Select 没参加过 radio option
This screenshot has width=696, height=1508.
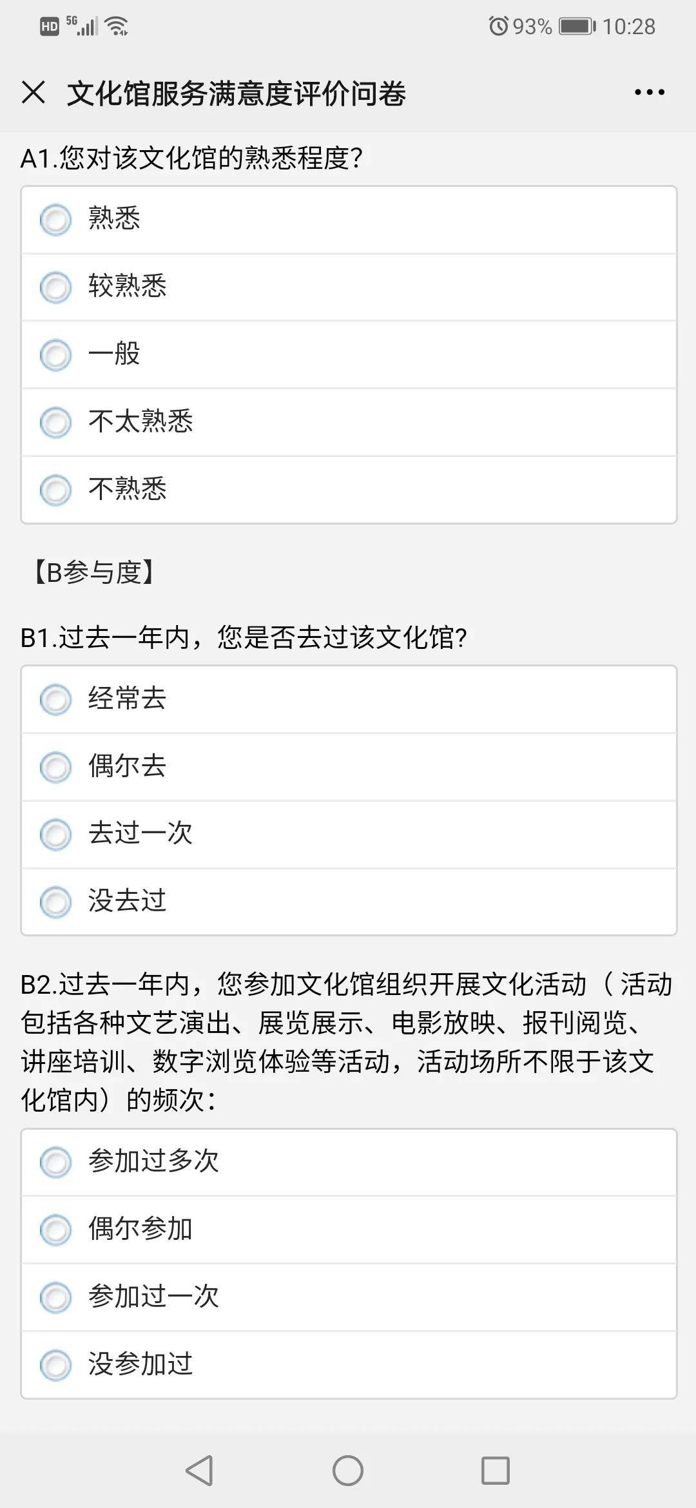tap(56, 1365)
